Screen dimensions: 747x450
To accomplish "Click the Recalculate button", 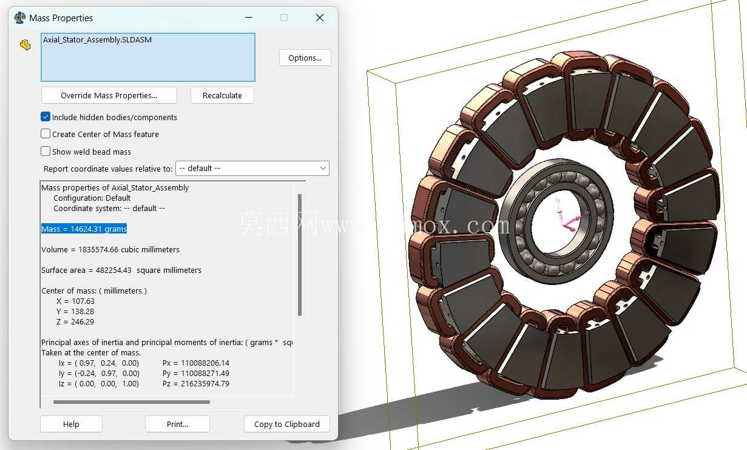I will [x=222, y=95].
